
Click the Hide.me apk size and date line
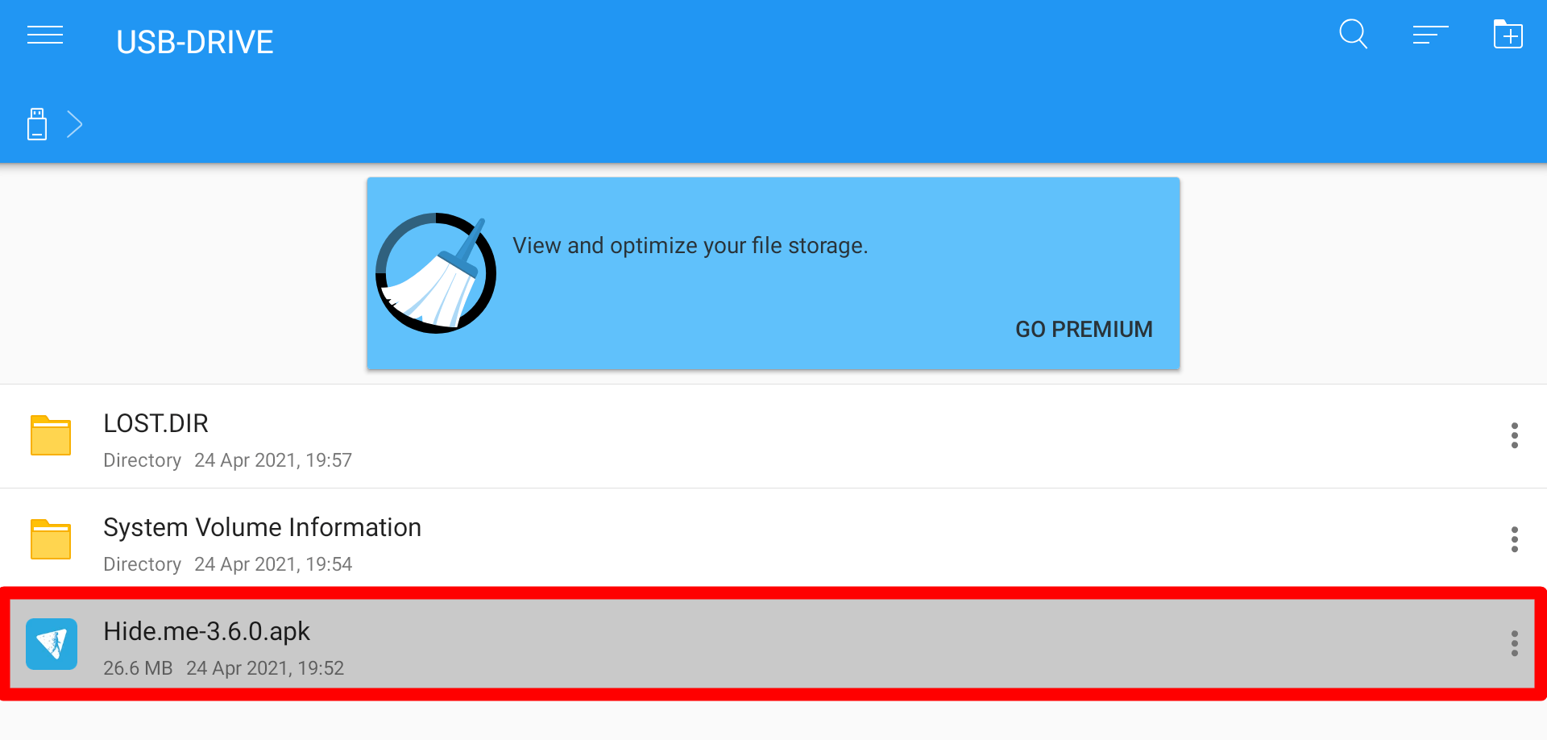[224, 668]
